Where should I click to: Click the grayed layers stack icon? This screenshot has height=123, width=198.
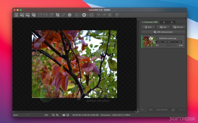click(x=117, y=15)
